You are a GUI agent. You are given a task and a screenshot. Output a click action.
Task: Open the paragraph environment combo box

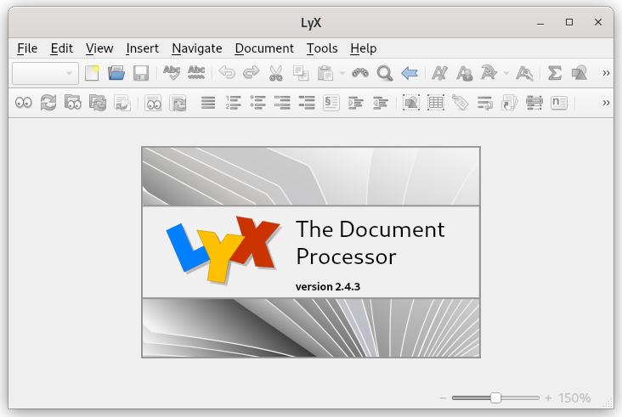[x=45, y=73]
